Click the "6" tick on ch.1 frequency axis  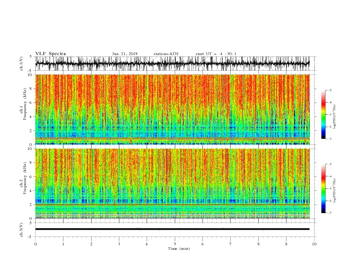coord(31,103)
